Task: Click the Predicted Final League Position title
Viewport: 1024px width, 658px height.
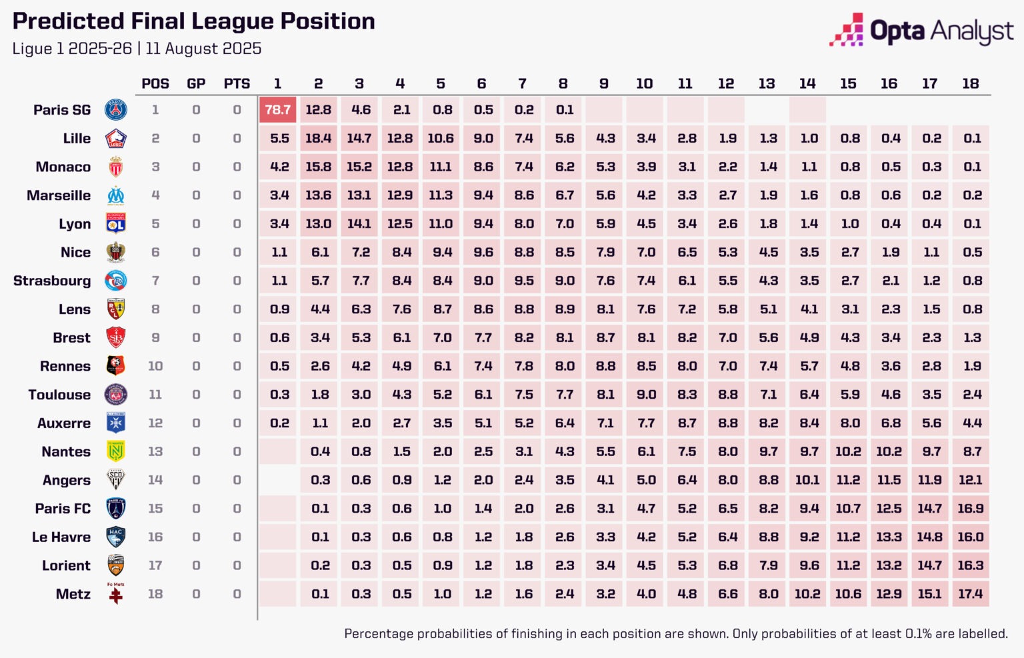Action: coord(193,21)
